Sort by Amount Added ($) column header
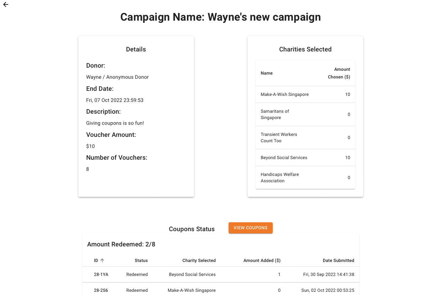 262,260
